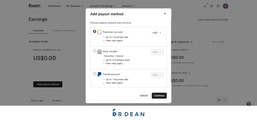Click Cancel in the dialog
This screenshot has height=120, width=257.
pos(144,95)
